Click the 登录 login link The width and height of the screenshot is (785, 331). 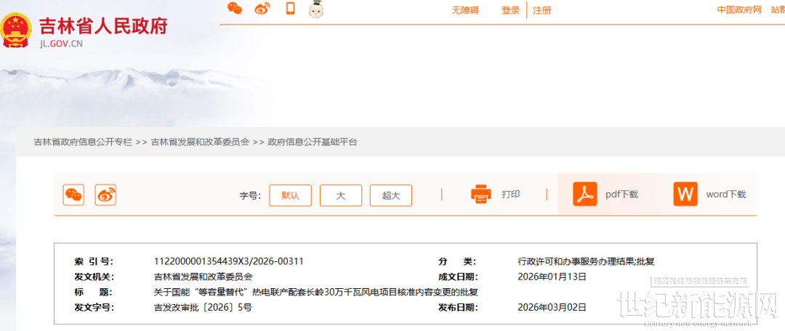[x=511, y=10]
